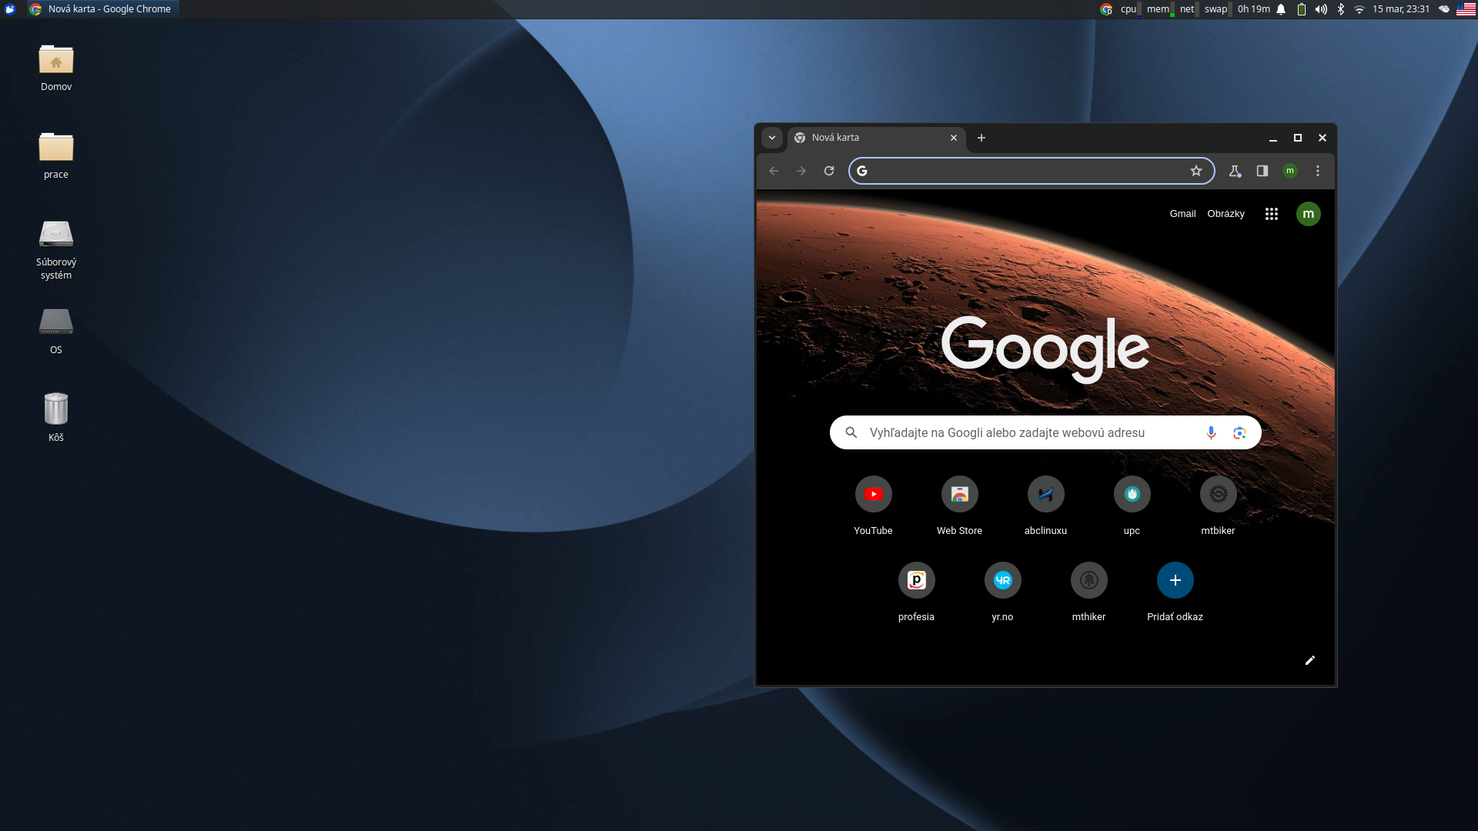The image size is (1478, 831).
Task: Maximize the Chrome window
Action: [1298, 138]
